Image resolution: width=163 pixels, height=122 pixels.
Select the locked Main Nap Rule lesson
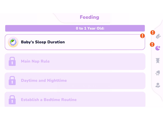75,62
